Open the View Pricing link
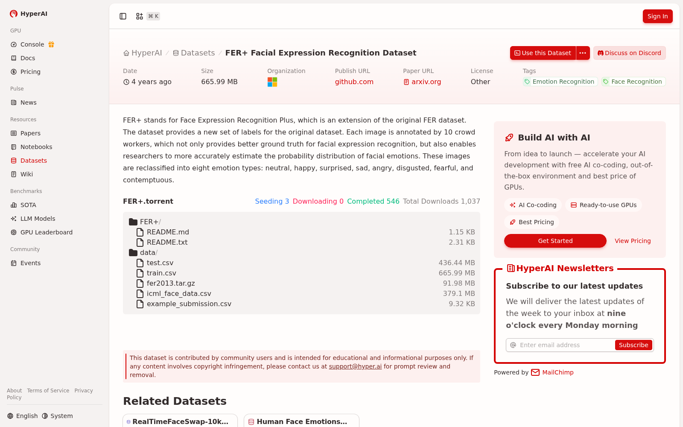The image size is (683, 427). coord(633,241)
